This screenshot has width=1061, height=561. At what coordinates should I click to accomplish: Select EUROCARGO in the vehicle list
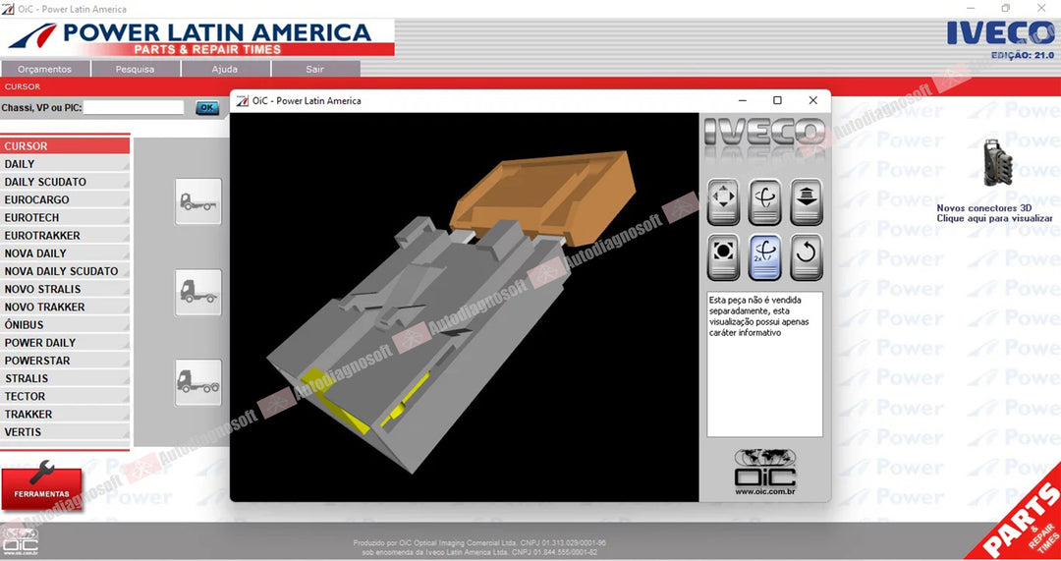65,199
